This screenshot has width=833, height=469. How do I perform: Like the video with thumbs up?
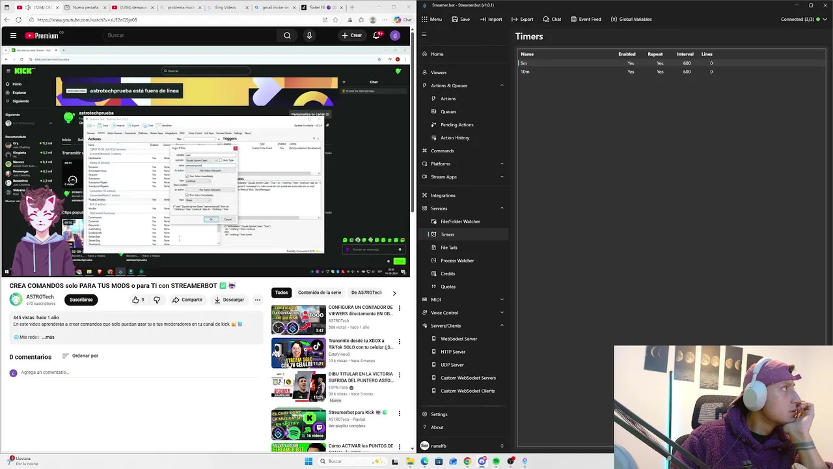[x=138, y=300]
